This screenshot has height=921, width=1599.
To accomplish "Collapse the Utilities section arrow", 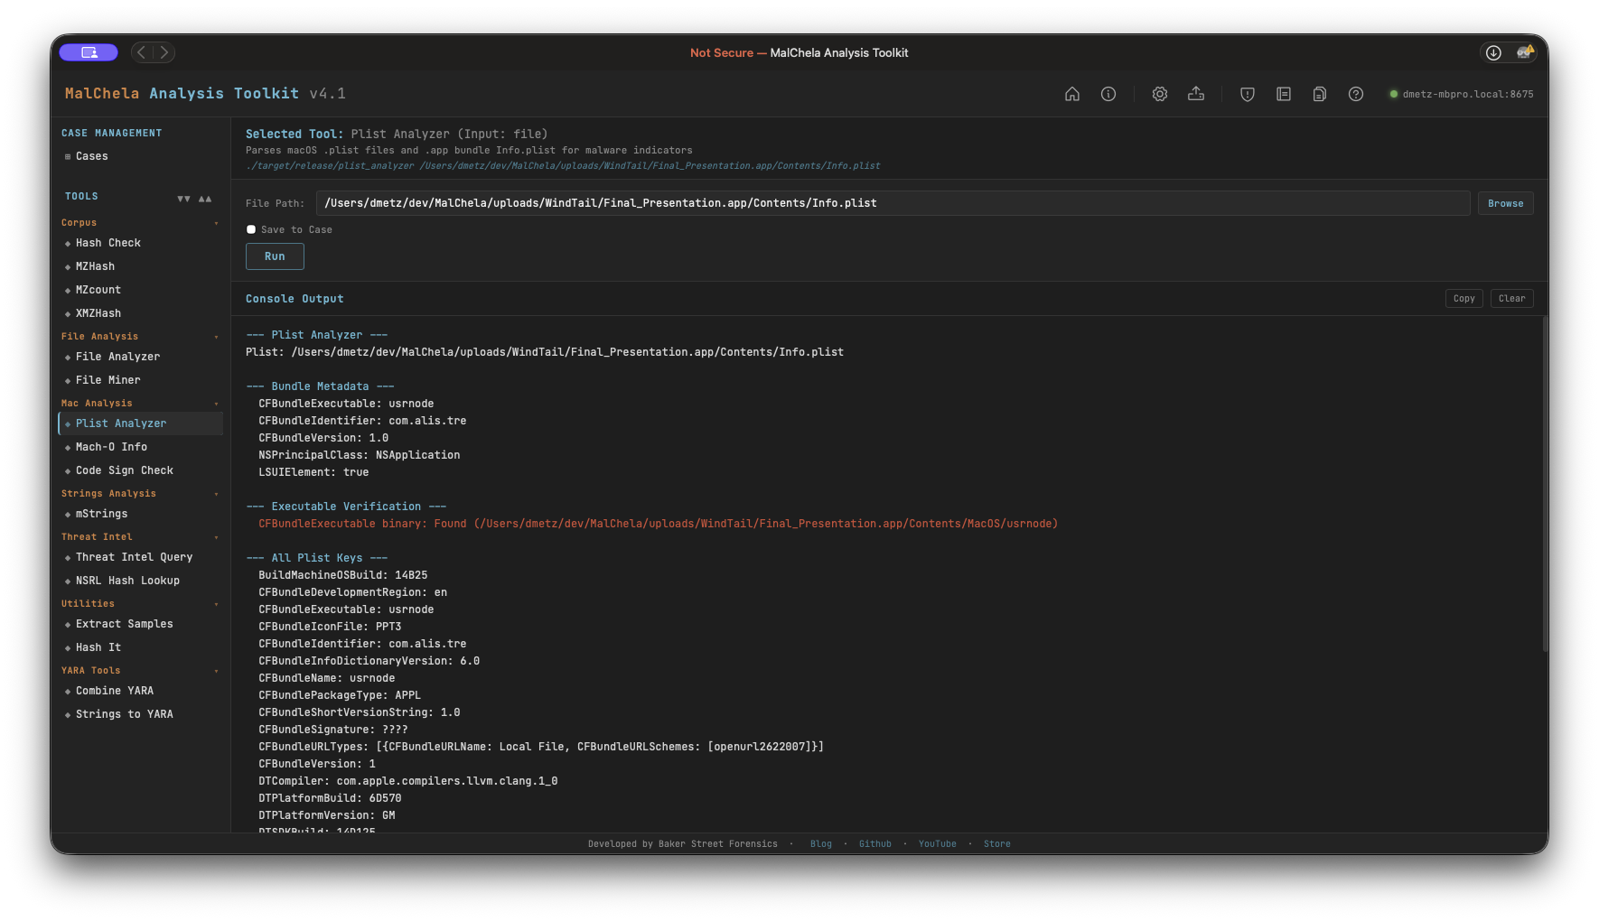I will click(x=216, y=604).
